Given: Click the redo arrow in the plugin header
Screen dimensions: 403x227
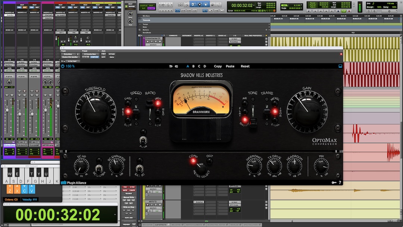Looking at the screenshot, I should click(x=176, y=66).
